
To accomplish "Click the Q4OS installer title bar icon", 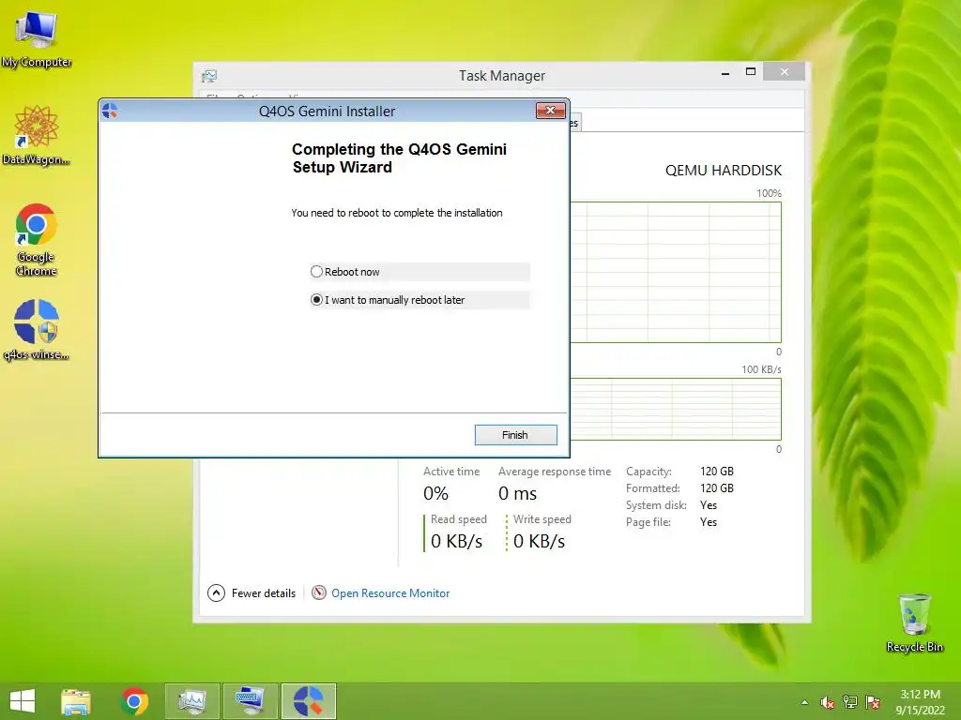I will click(x=111, y=111).
